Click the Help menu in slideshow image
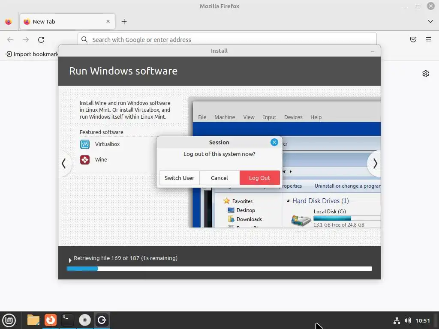Screen dimensions: 439x329 [x=316, y=117]
